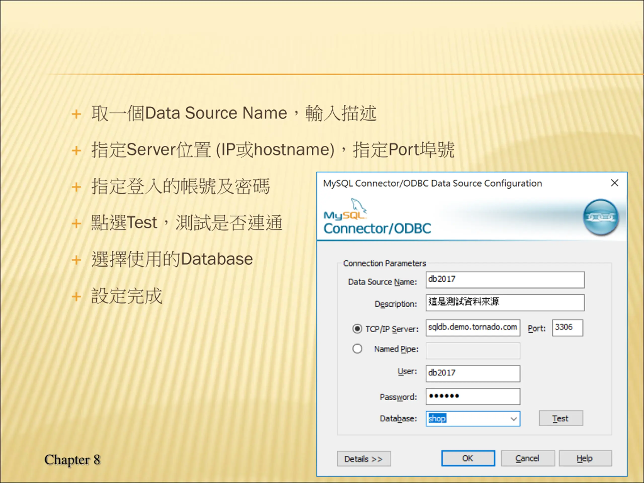
Task: Click the disabled Named Pipe field
Action: click(473, 350)
